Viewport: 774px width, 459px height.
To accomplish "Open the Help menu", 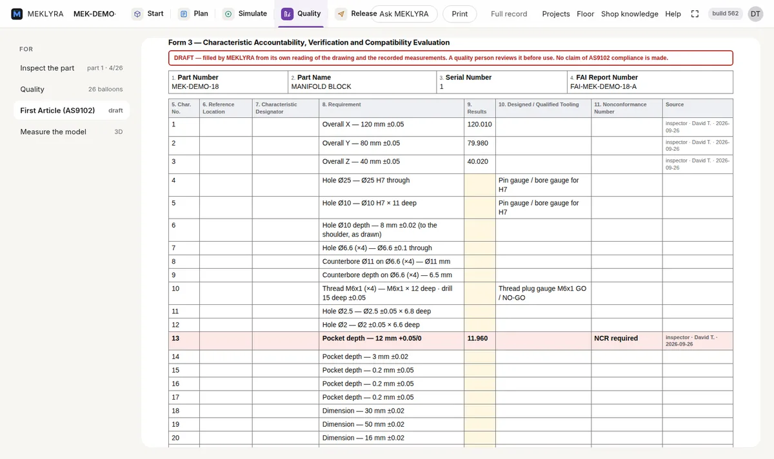I will 673,14.
